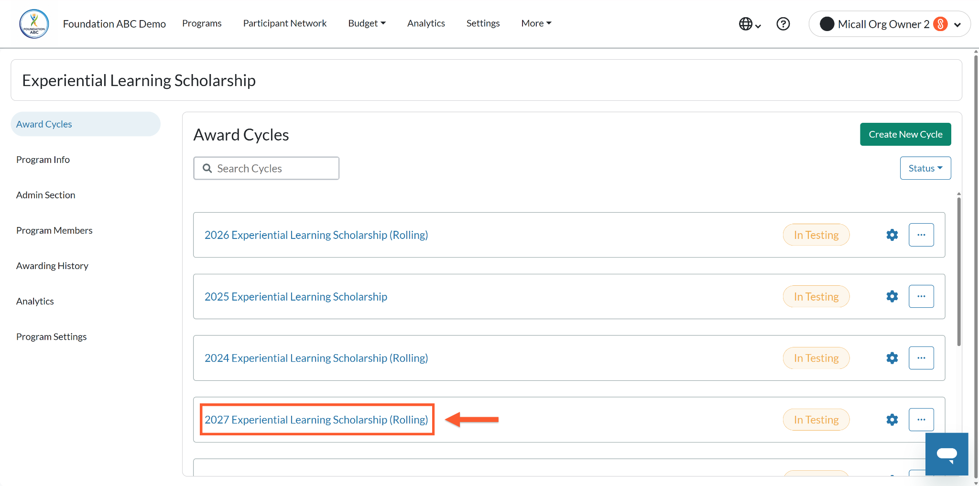The image size is (979, 486).
Task: Open the Status filter dropdown
Action: point(925,168)
